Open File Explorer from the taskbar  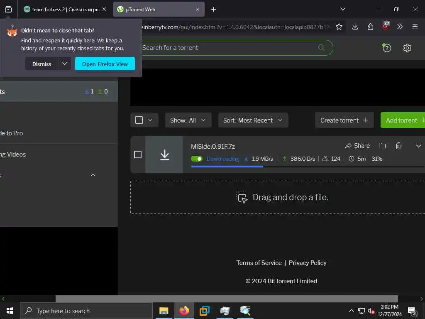point(164,311)
